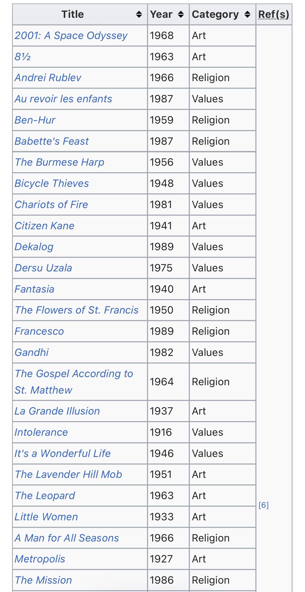
Task: Follow the Andrei Rublev link
Action: click(48, 78)
